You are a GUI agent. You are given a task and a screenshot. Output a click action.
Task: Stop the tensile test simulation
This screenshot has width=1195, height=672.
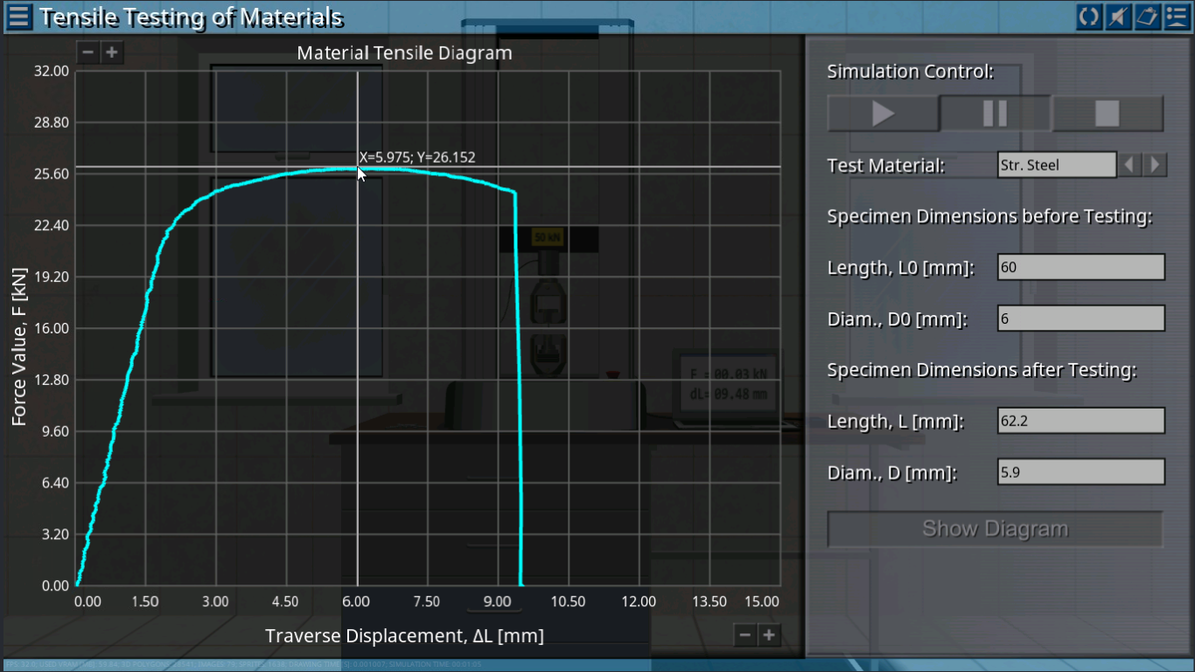1108,113
